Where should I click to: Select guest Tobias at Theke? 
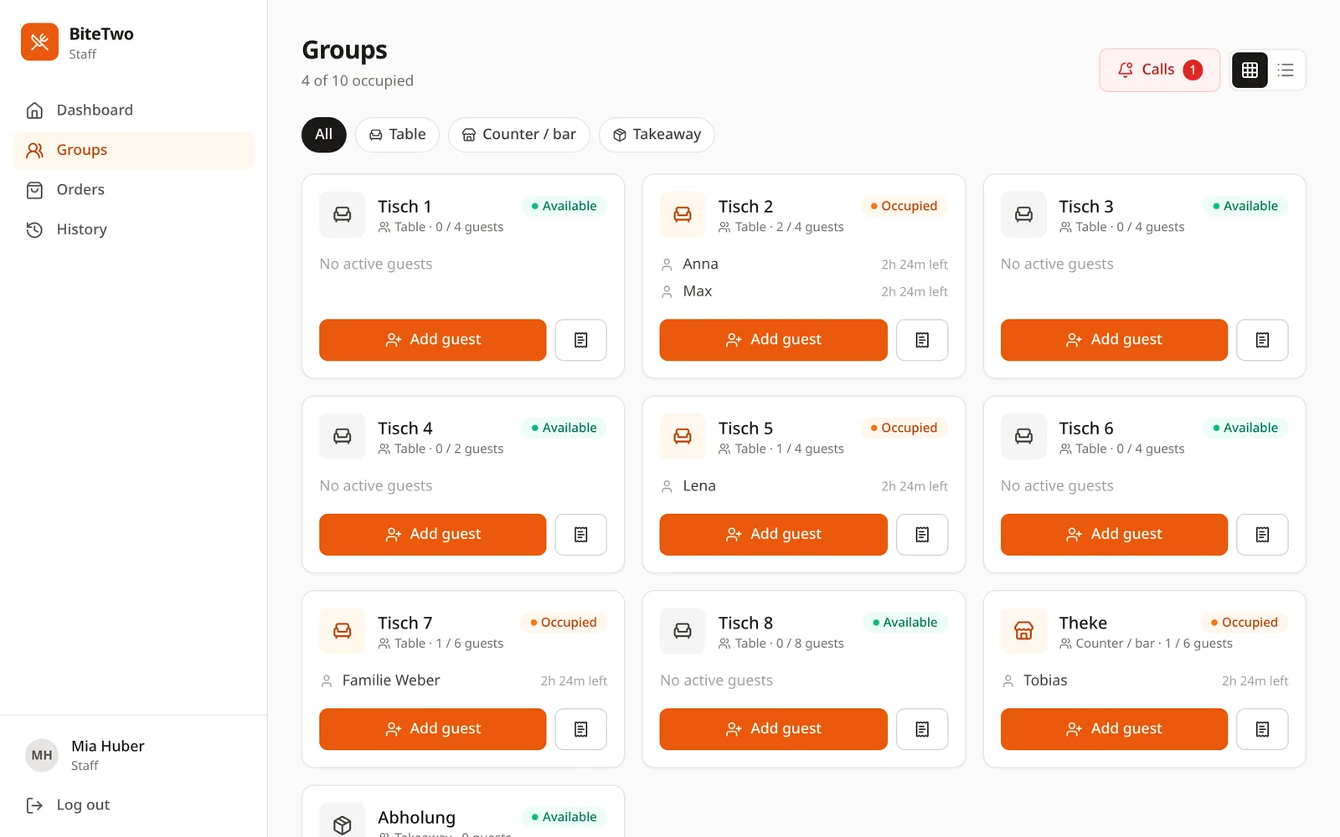pyautogui.click(x=1144, y=680)
